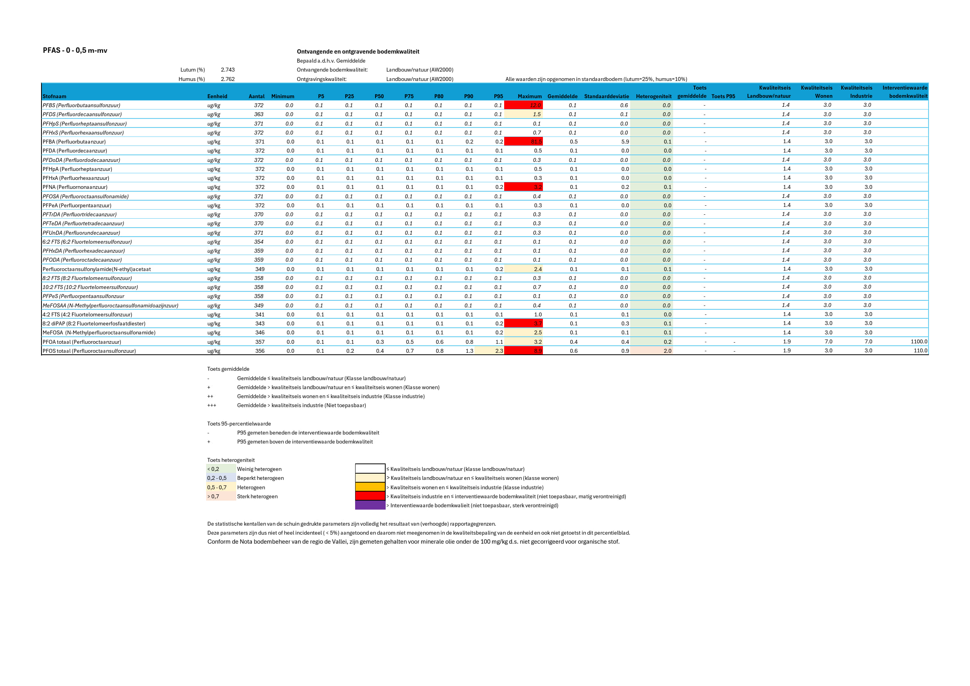Click the Aantal column header
This screenshot has width=970, height=686.
[257, 96]
